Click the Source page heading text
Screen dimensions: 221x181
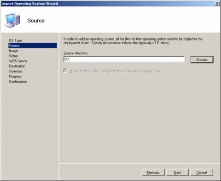(x=36, y=21)
